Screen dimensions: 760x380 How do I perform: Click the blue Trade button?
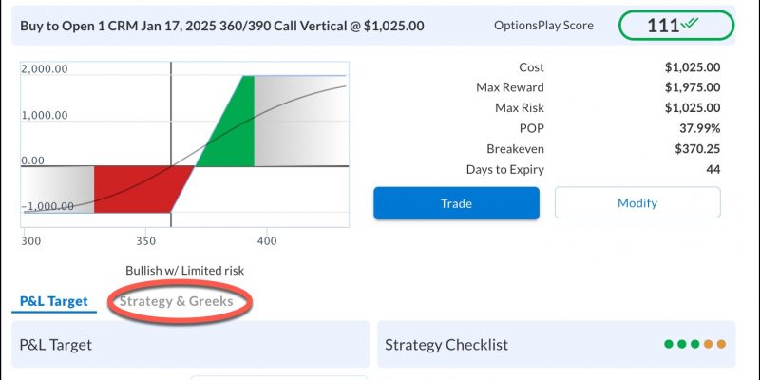tap(456, 203)
